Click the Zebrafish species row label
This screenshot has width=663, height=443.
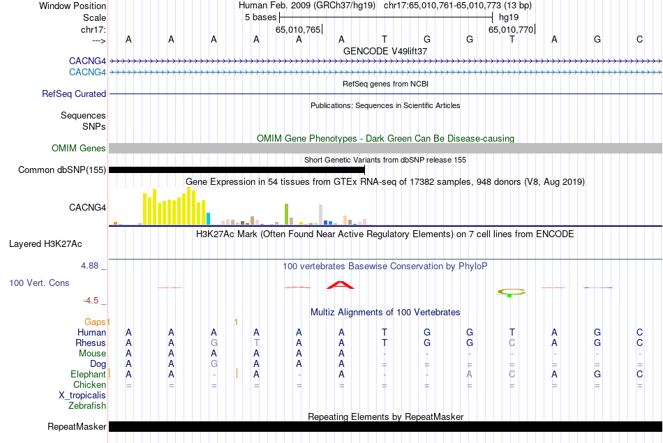coord(87,406)
